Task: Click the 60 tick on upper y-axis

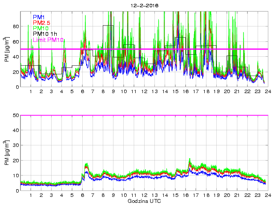Action: [16, 42]
